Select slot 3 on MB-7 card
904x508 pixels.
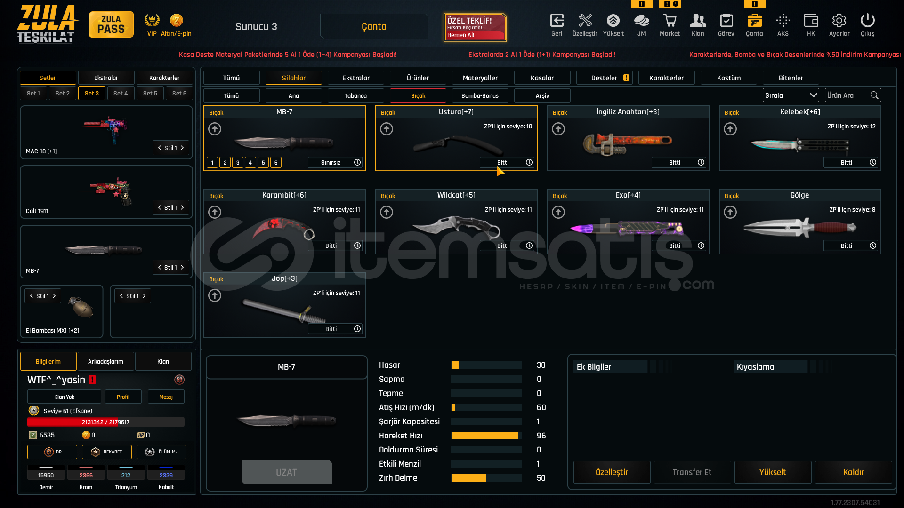pyautogui.click(x=238, y=162)
